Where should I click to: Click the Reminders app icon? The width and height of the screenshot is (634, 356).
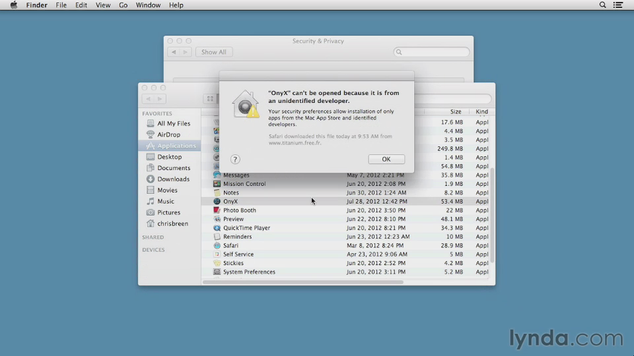click(217, 237)
